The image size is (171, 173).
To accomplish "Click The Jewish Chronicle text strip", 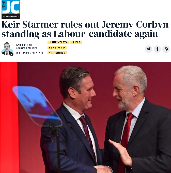I will coord(11,17).
